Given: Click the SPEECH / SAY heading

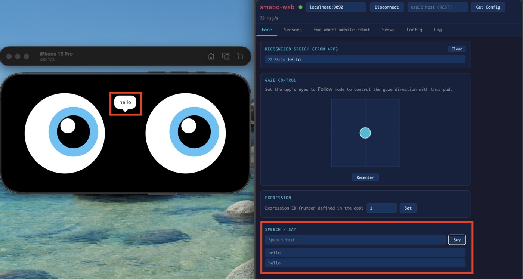Looking at the screenshot, I should (280, 229).
